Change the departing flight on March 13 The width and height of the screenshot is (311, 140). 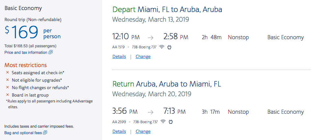(x=143, y=57)
